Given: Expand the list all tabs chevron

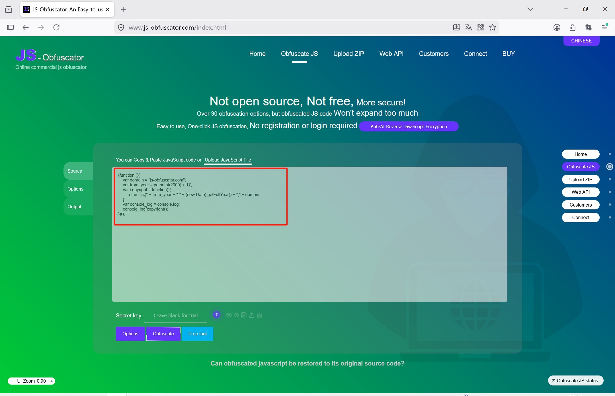Looking at the screenshot, I should click(x=530, y=9).
